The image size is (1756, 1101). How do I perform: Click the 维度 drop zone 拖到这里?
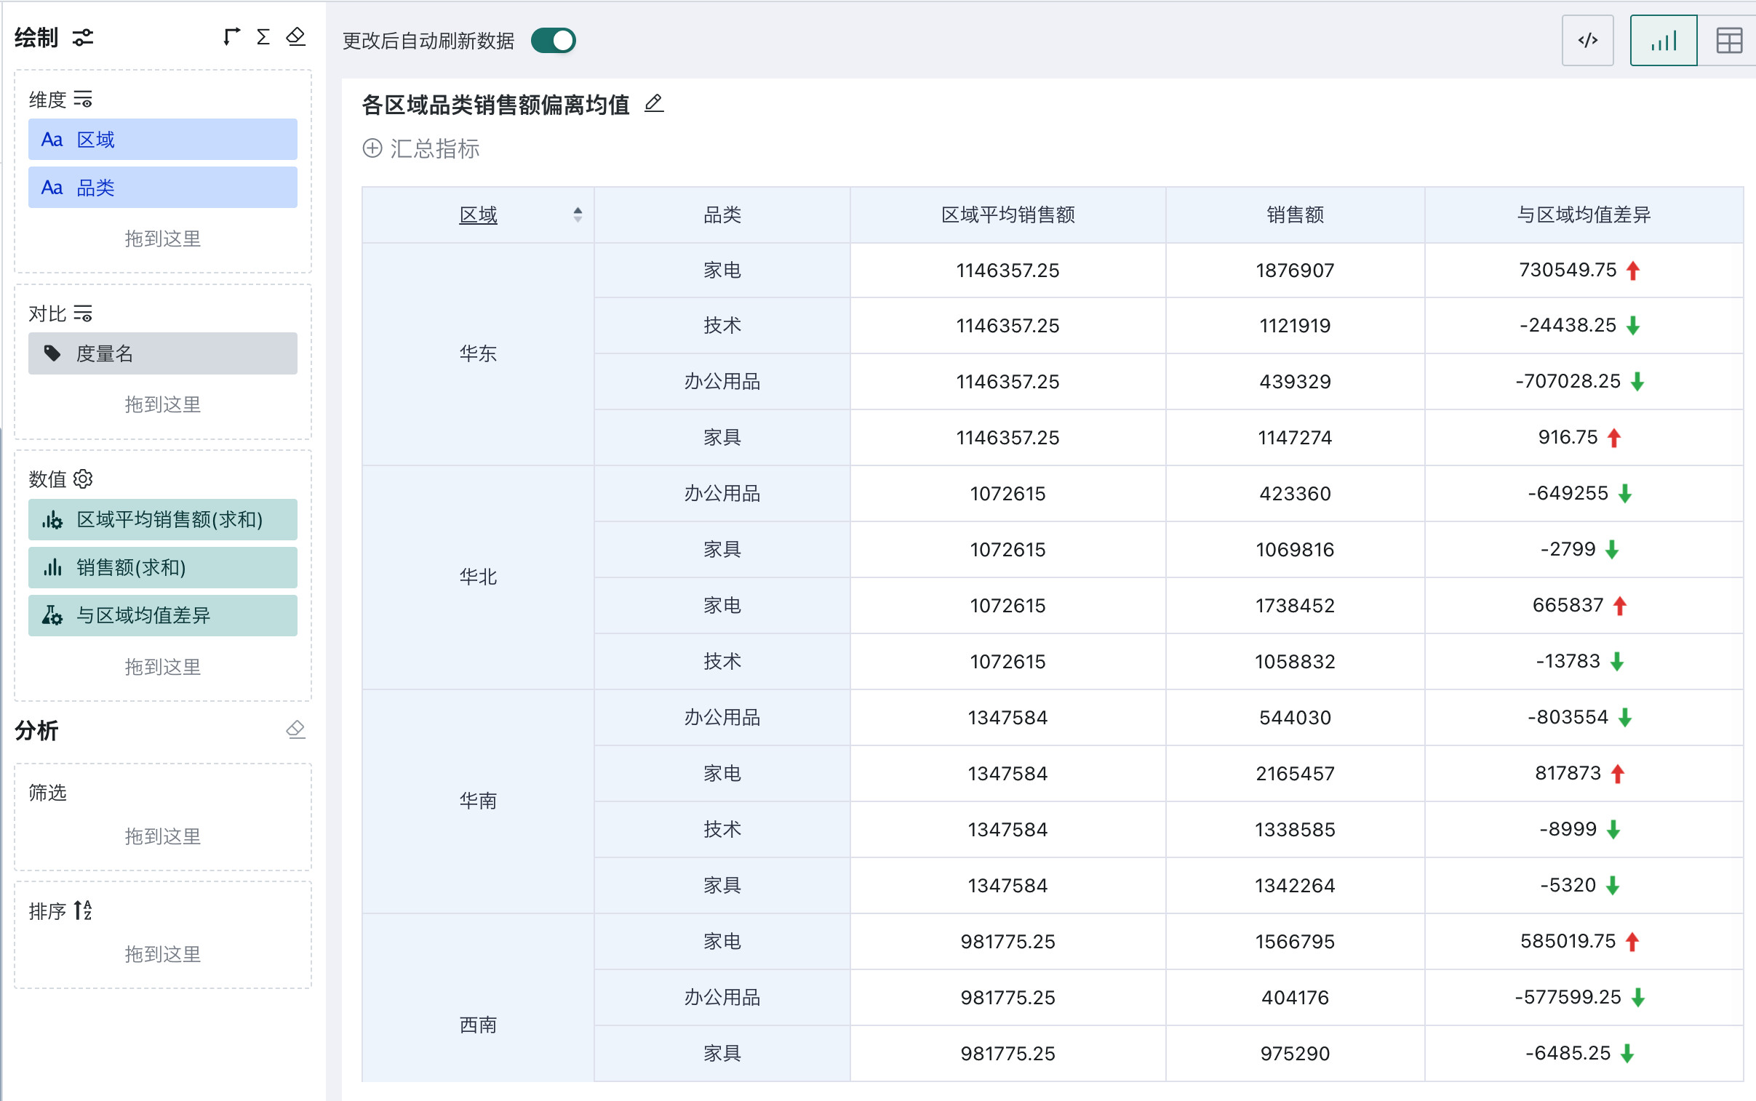click(163, 238)
